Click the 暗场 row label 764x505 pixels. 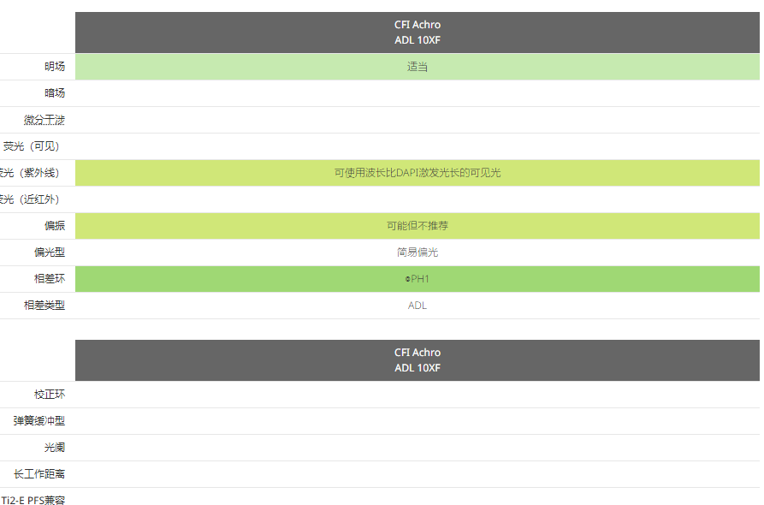[x=54, y=93]
